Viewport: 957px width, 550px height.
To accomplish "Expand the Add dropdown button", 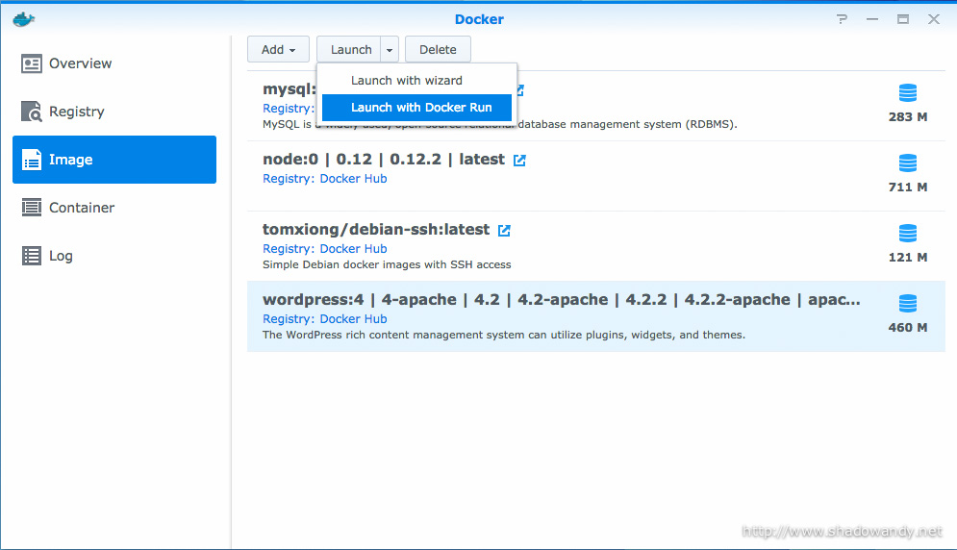I will (x=278, y=49).
